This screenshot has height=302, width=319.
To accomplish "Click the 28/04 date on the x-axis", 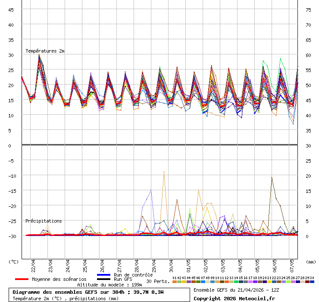I will click(x=137, y=264).
